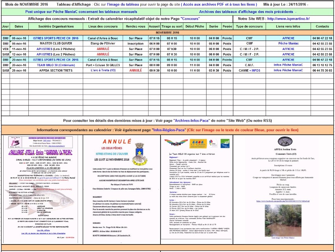The image size is (335, 252).
Task: Click the Le Gard Département logo
Action: click(x=198, y=144)
